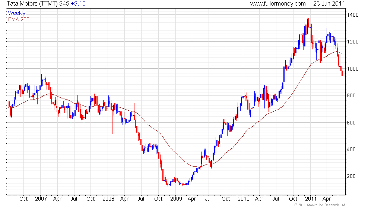Viewport: 365px width, 208px height.
Task: Select the 2010 marker on time axis
Action: click(243, 199)
